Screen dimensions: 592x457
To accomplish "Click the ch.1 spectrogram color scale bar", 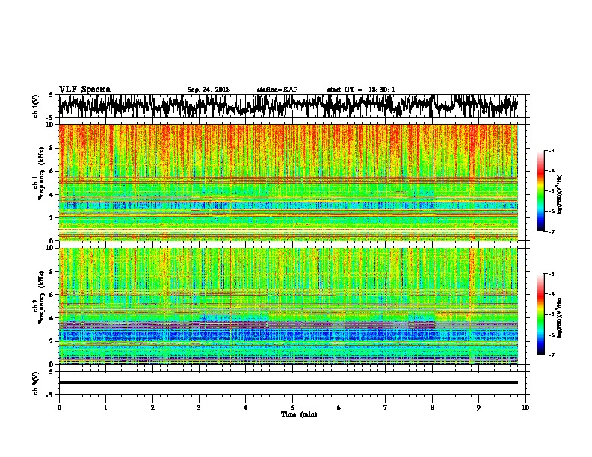I will [x=540, y=191].
